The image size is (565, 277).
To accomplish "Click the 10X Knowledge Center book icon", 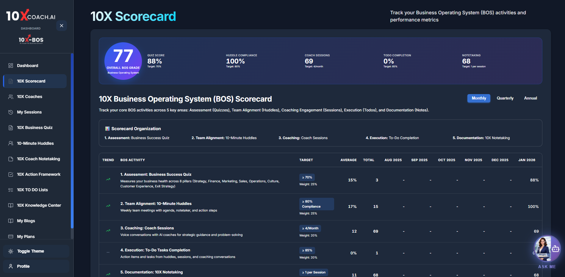I will tap(11, 206).
